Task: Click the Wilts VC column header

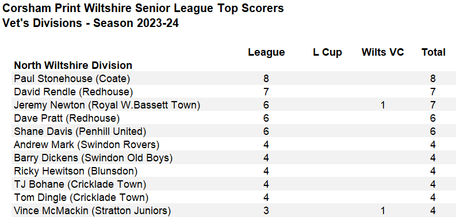Action: pyautogui.click(x=383, y=52)
